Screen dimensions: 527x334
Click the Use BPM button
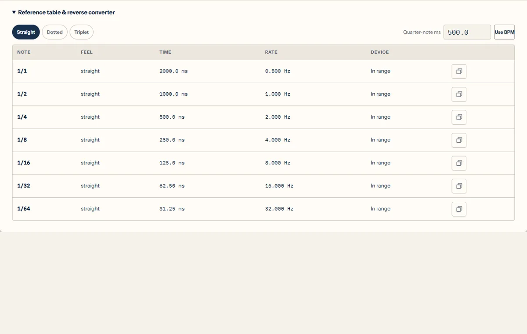pos(504,32)
